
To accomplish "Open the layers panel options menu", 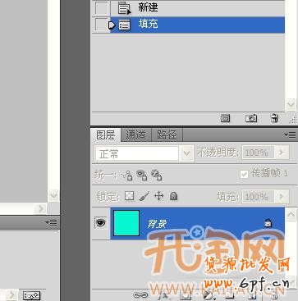I will 291,135.
